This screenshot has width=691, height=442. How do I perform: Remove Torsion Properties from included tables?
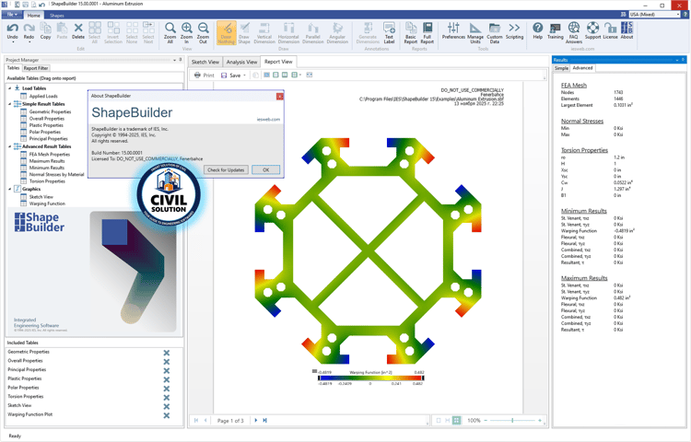point(167,398)
